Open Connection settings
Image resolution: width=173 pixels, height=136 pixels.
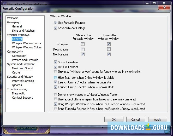coord(19,56)
